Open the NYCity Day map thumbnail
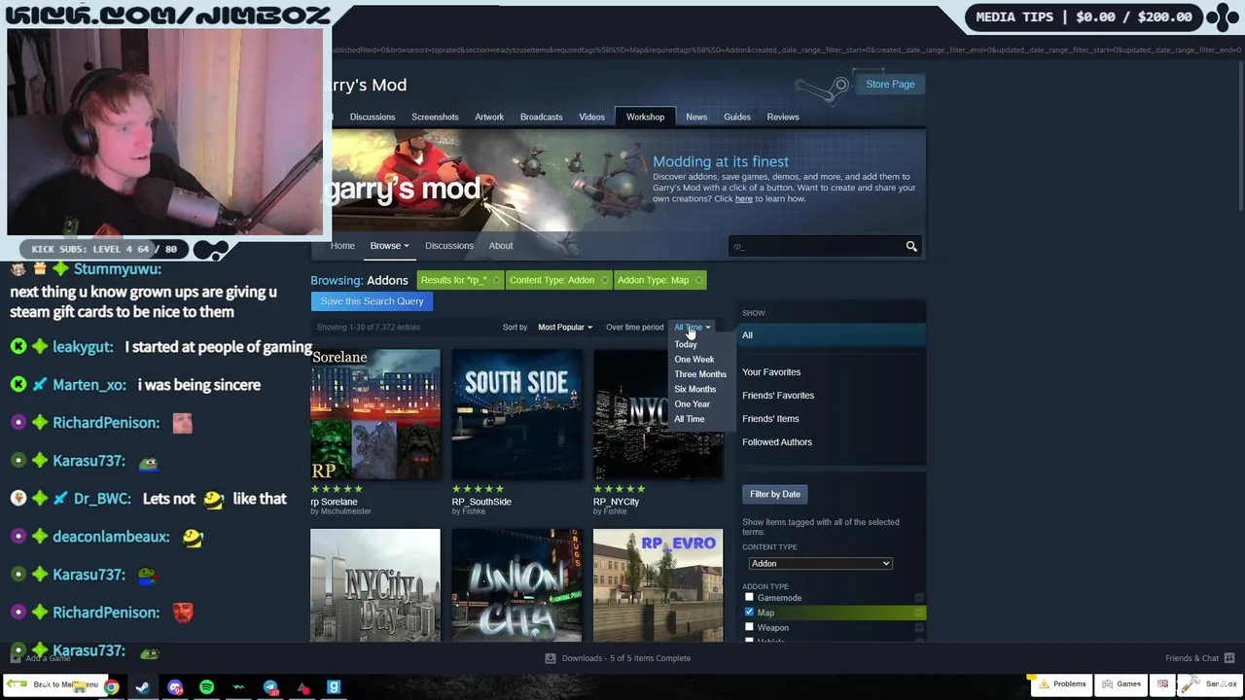Image resolution: width=1245 pixels, height=700 pixels. click(375, 585)
